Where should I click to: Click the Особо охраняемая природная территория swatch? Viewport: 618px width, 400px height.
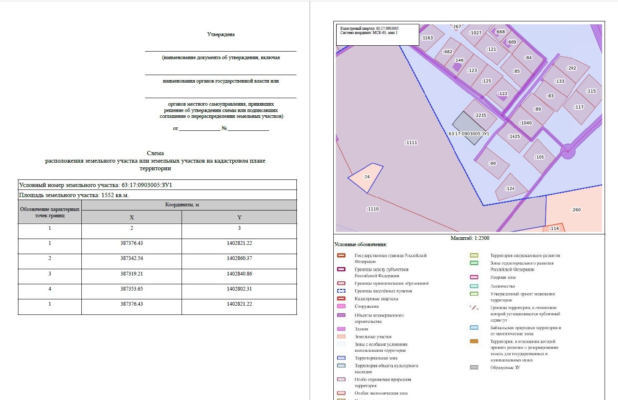[x=341, y=379]
